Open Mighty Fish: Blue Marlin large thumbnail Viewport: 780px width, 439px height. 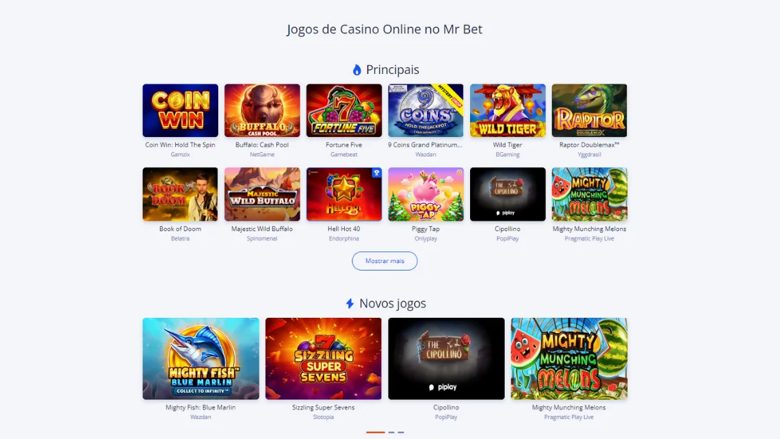[200, 358]
